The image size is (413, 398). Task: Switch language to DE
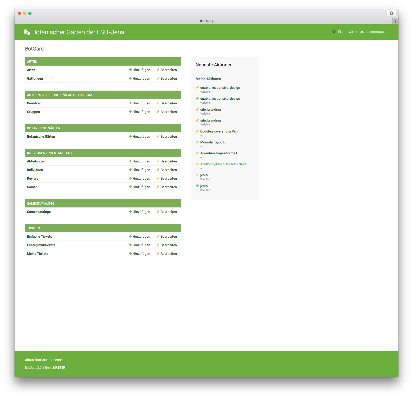(334, 32)
